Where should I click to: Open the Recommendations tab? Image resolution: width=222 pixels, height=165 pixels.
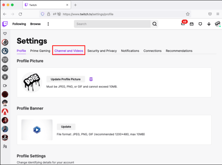pyautogui.click(x=179, y=51)
